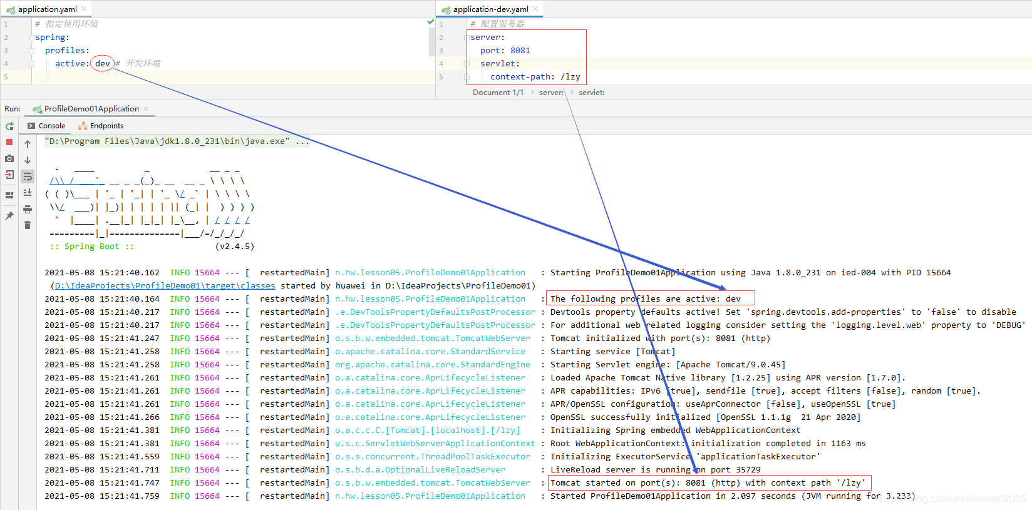Click the 'active: dev' line in application.yaml
1032x510 pixels.
[x=83, y=64]
